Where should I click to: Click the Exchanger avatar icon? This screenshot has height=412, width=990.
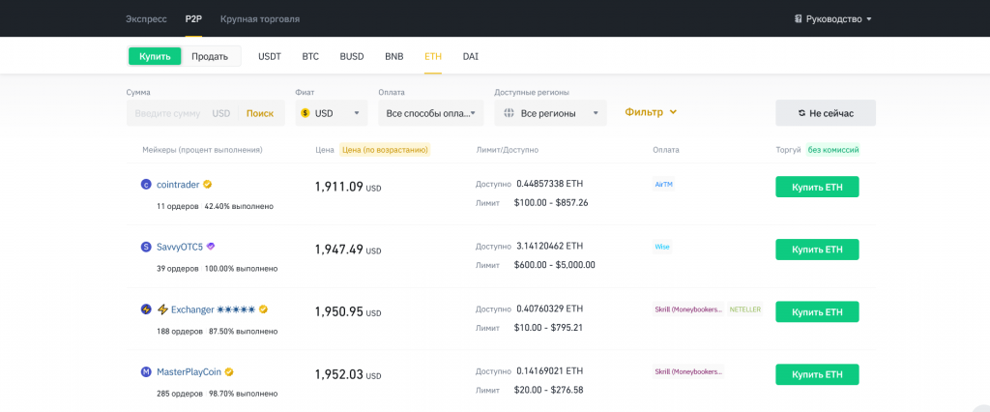click(x=146, y=309)
